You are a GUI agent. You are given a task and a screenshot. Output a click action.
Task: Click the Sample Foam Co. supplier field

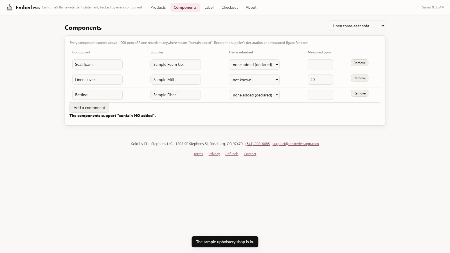(175, 64)
